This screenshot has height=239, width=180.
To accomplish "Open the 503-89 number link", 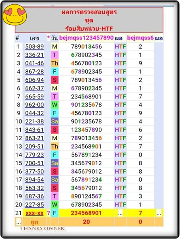I will click(35, 47).
